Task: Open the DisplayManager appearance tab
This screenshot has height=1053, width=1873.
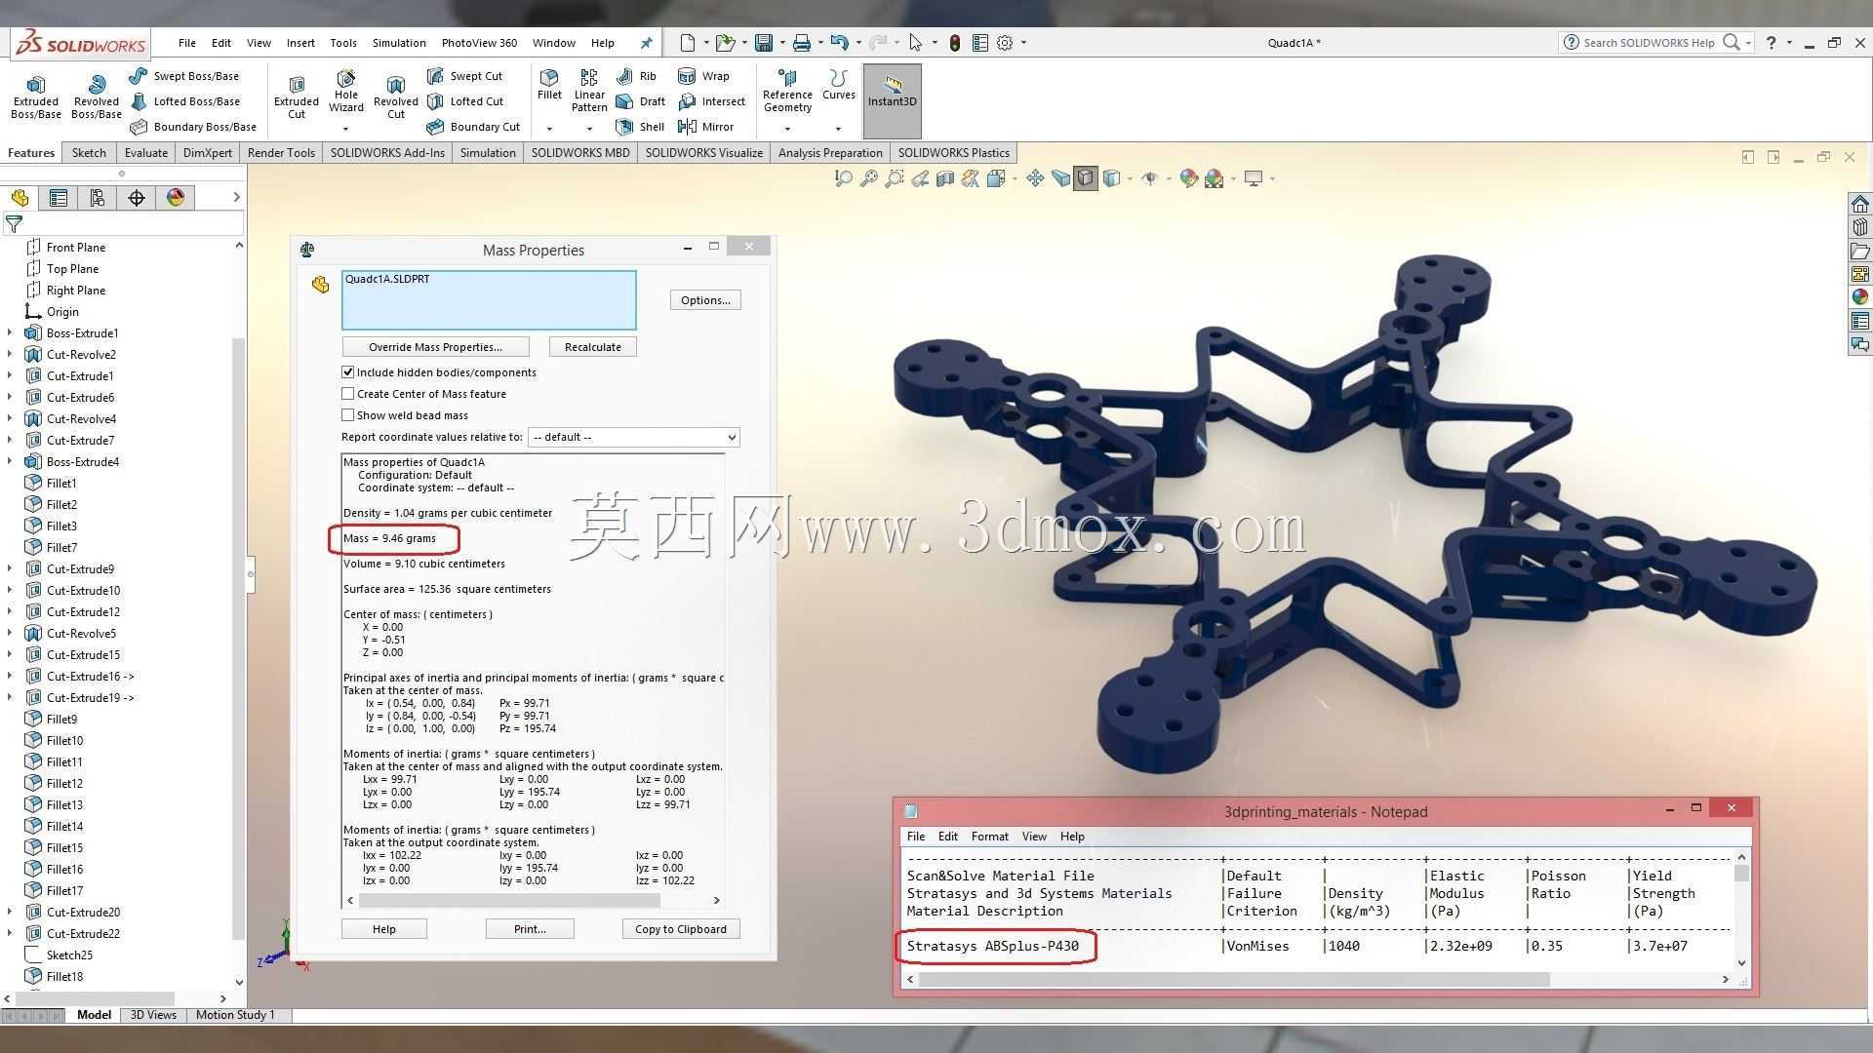Action: 176,198
